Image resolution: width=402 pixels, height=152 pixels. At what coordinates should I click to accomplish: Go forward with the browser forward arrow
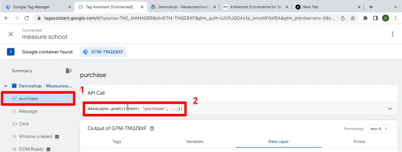click(x=16, y=18)
